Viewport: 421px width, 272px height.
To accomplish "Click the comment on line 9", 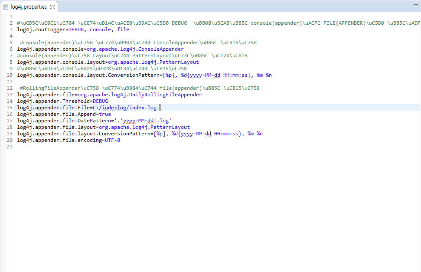I will (x=102, y=69).
